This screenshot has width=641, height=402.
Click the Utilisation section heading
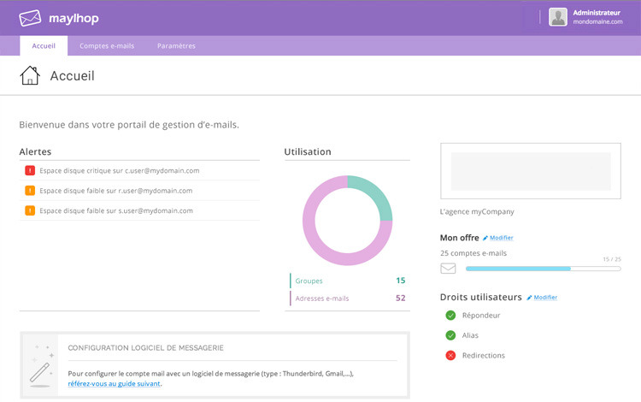(x=308, y=151)
